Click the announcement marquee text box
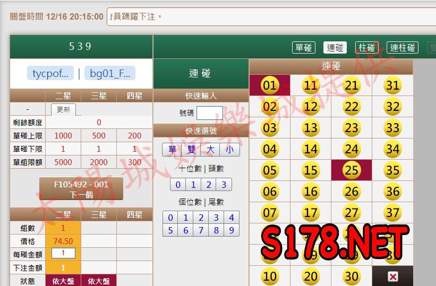Viewport: 436px width, 286px height. pos(271,17)
